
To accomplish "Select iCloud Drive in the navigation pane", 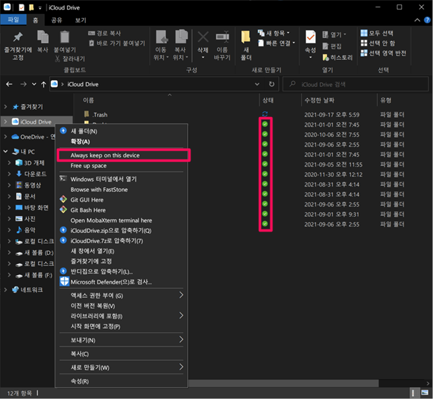I will tap(36, 122).
